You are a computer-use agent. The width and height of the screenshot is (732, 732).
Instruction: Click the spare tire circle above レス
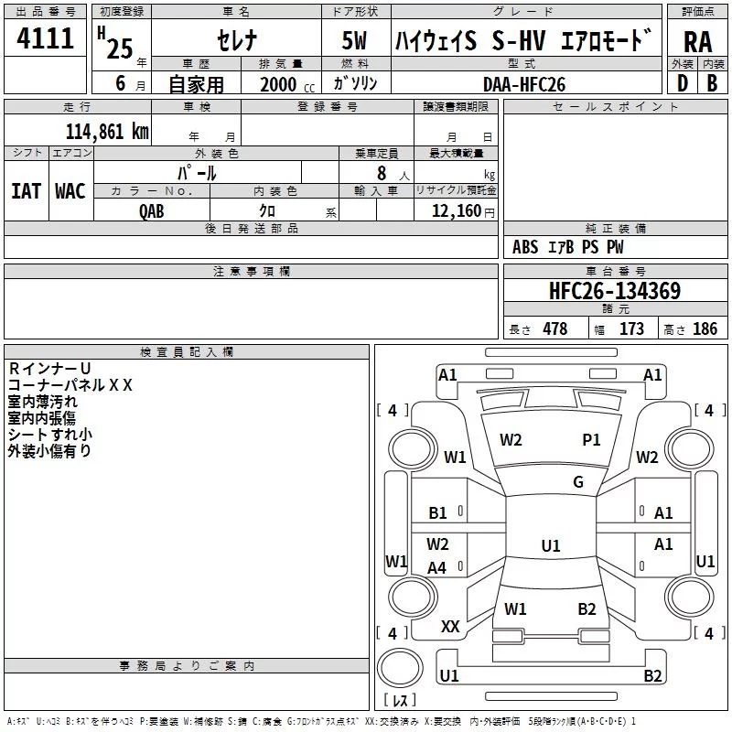point(400,668)
